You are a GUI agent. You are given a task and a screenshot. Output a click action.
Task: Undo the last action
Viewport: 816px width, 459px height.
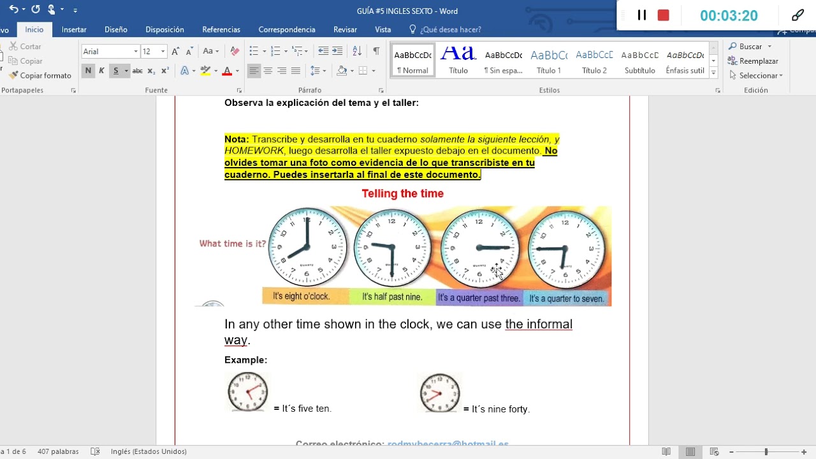(13, 10)
